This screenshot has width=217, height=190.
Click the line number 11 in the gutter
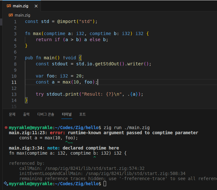tap(14, 82)
